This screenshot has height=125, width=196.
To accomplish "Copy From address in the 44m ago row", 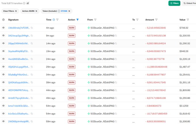I will (116, 90).
